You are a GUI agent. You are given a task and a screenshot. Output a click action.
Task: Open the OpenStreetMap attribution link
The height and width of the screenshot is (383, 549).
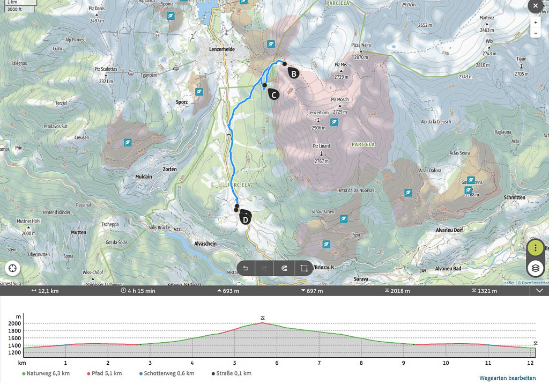point(535,283)
